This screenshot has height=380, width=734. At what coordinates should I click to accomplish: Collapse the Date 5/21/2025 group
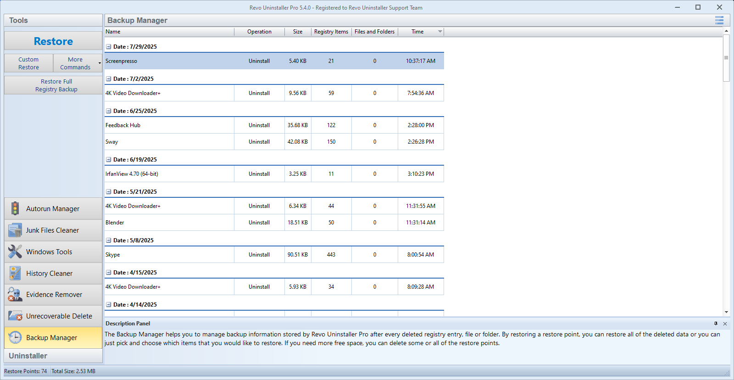coord(109,192)
